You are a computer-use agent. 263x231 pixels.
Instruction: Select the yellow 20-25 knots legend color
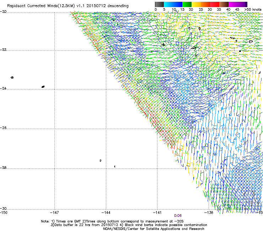[196, 4]
